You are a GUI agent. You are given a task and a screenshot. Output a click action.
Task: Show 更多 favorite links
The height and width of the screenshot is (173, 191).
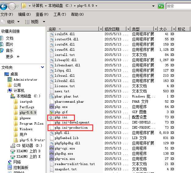(x=13, y=57)
